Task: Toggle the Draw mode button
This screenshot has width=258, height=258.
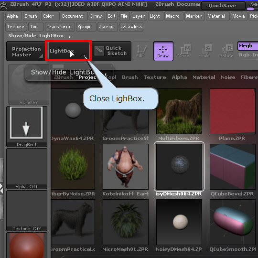Action: tap(163, 51)
